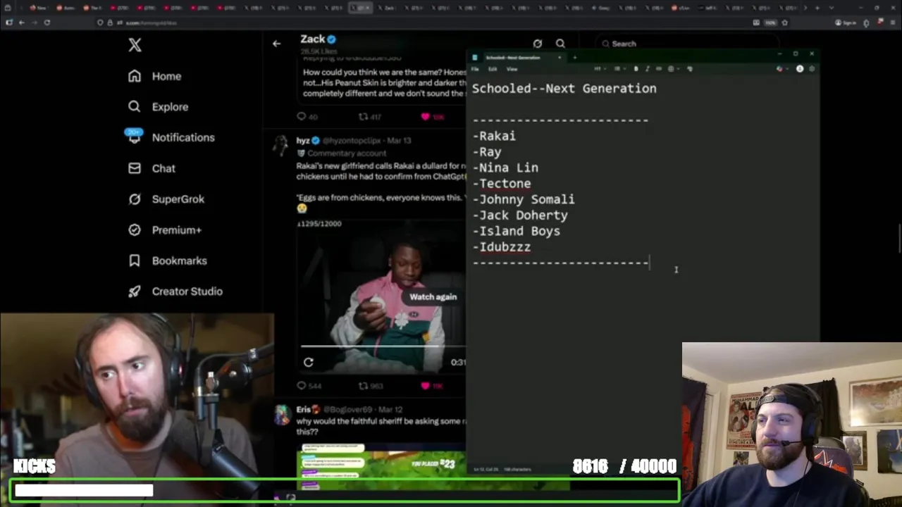Open Zack's profile name
Screen dimensions: 902x507
coord(312,39)
